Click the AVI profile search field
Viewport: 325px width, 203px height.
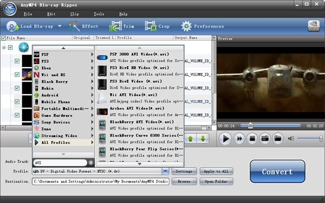pyautogui.click(x=60, y=162)
